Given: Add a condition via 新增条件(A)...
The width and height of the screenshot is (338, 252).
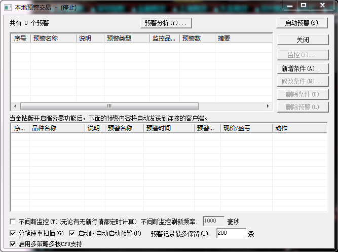Looking at the screenshot, I should [303, 68].
